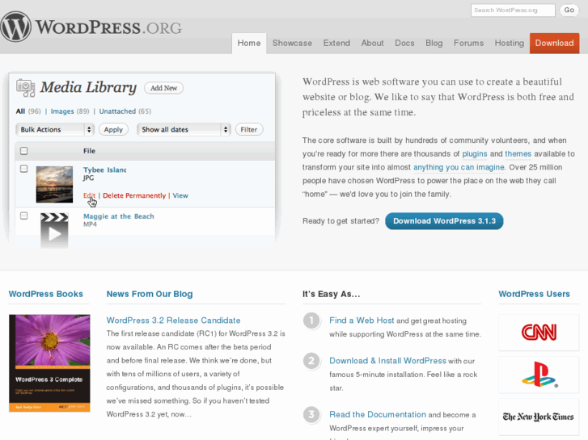Show the All media filter
This screenshot has width=588, height=440.
(20, 111)
